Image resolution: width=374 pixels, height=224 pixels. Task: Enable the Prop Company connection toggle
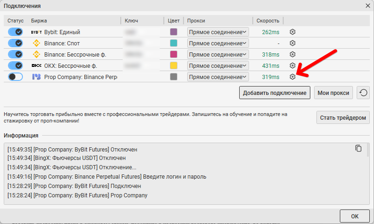15,77
